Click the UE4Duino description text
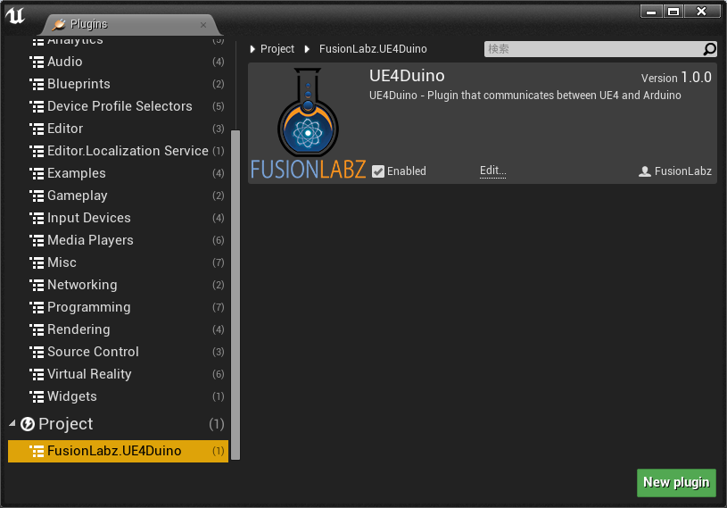727x508 pixels. tap(525, 96)
